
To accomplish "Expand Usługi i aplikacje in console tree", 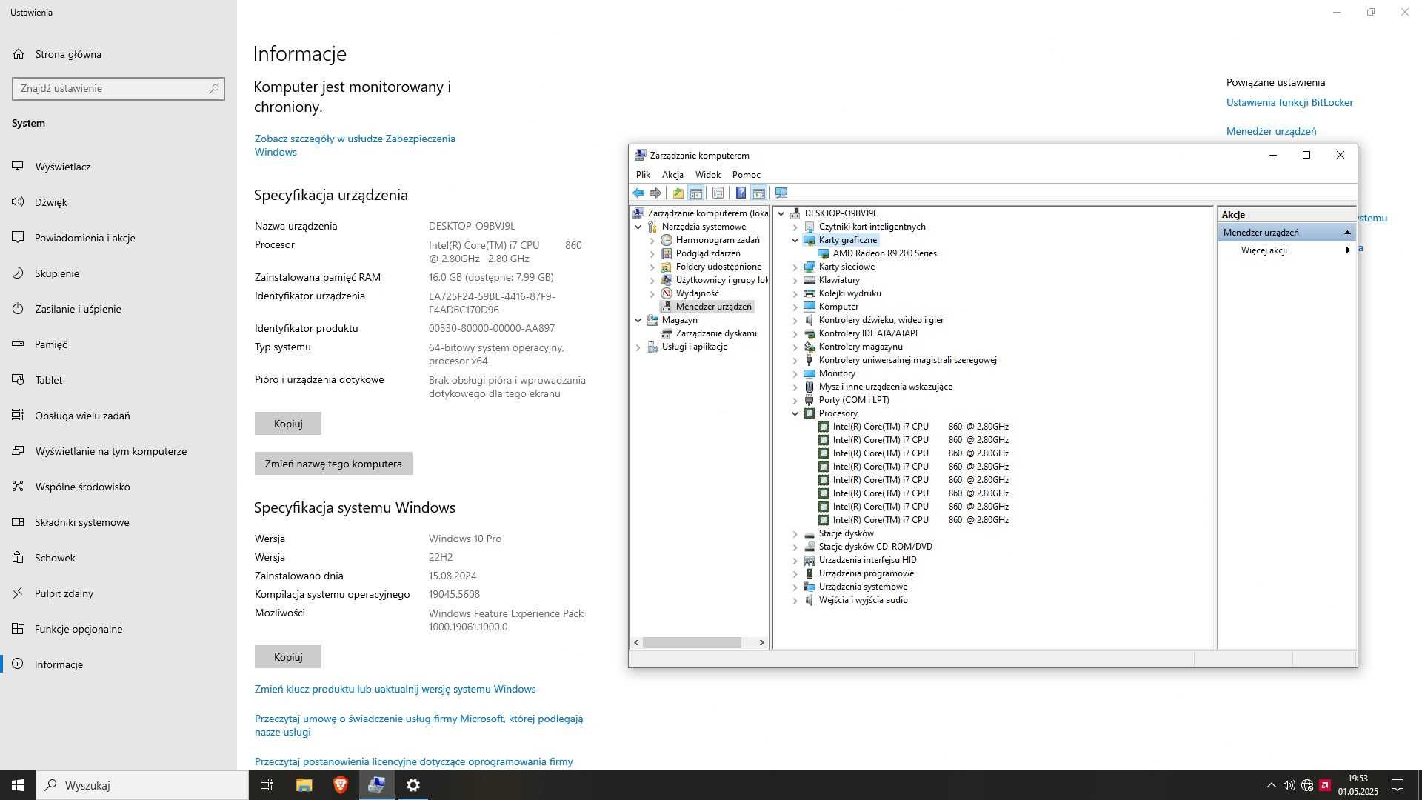I will 638,347.
